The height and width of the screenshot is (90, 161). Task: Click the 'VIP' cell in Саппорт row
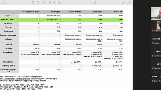pyautogui.click(x=113, y=44)
